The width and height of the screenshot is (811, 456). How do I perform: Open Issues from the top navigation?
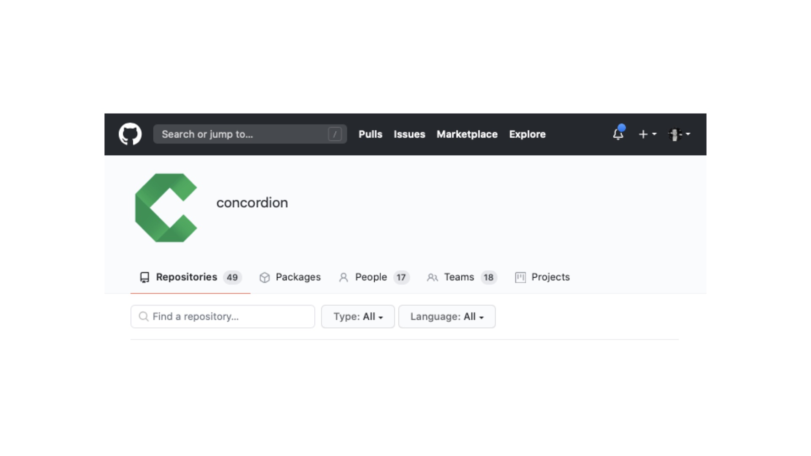(409, 134)
